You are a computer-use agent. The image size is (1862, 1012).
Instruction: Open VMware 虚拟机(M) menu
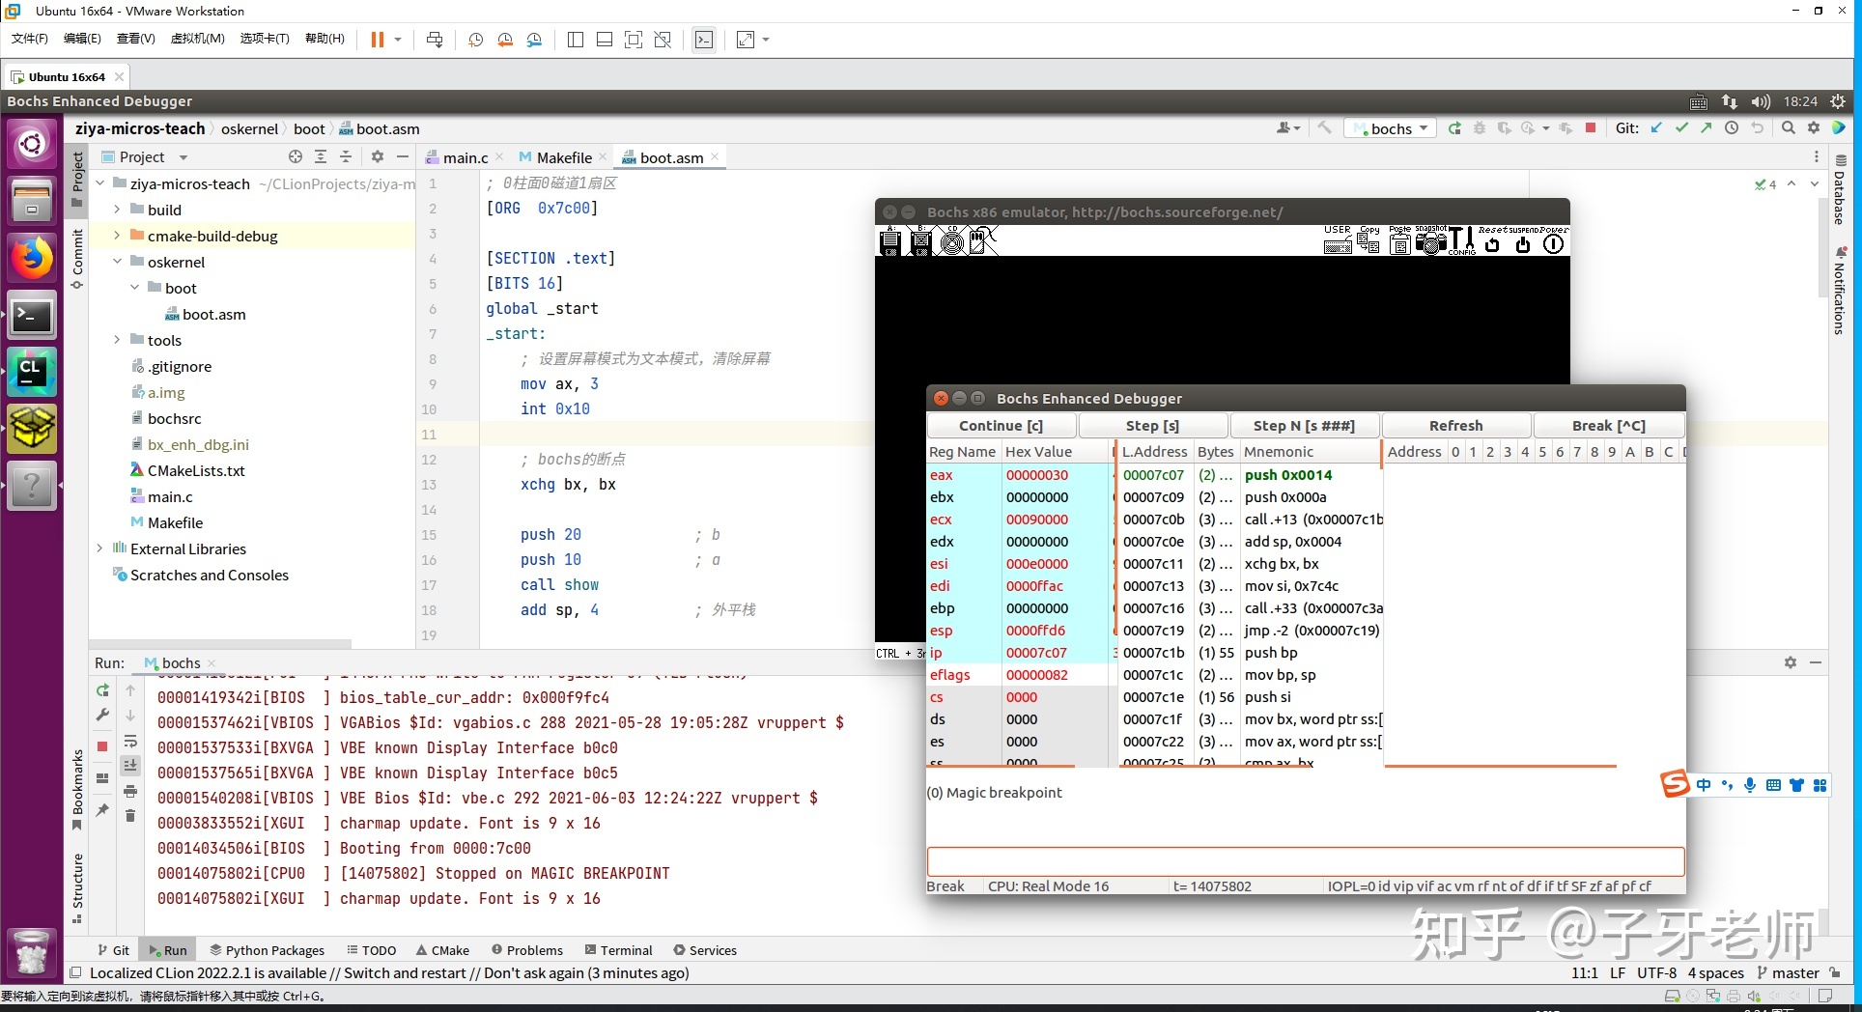[197, 39]
